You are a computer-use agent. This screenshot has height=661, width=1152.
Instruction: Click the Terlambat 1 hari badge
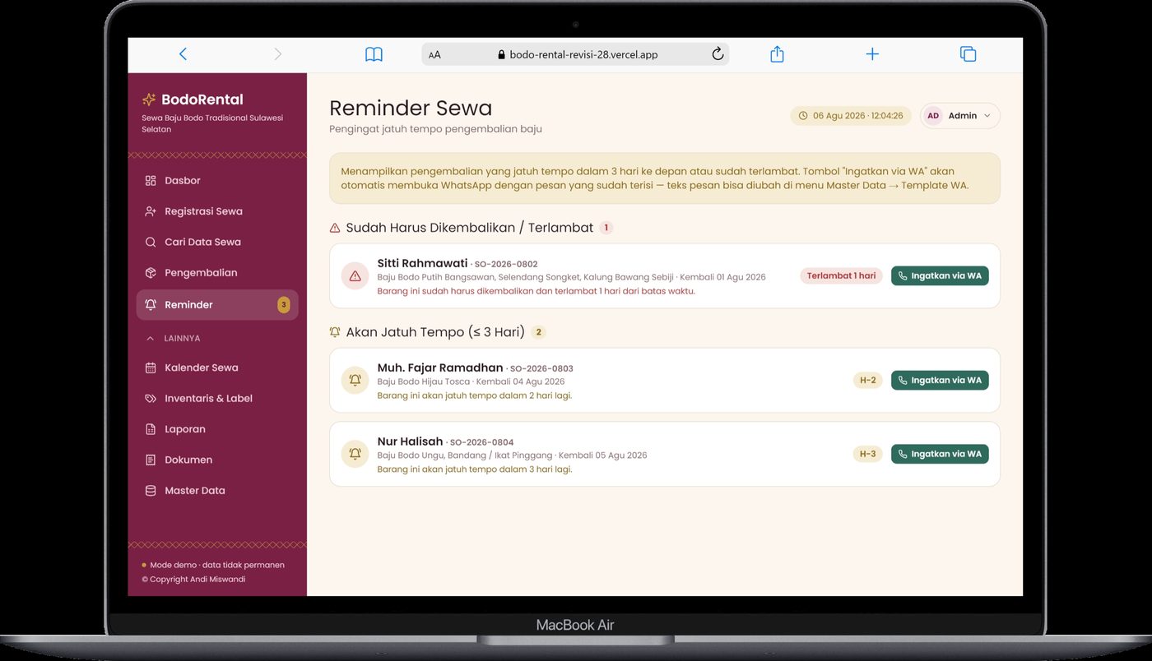(x=841, y=276)
